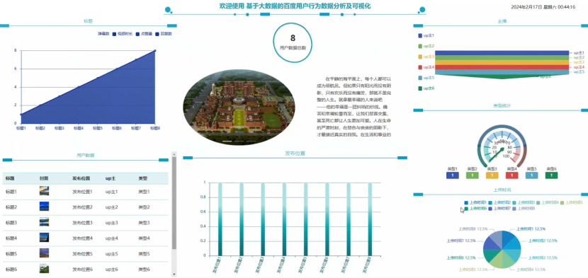Viewport: 588px width, 278px height.
Task: Click the 上传时间7 12.5% pie label
Action: [461, 241]
